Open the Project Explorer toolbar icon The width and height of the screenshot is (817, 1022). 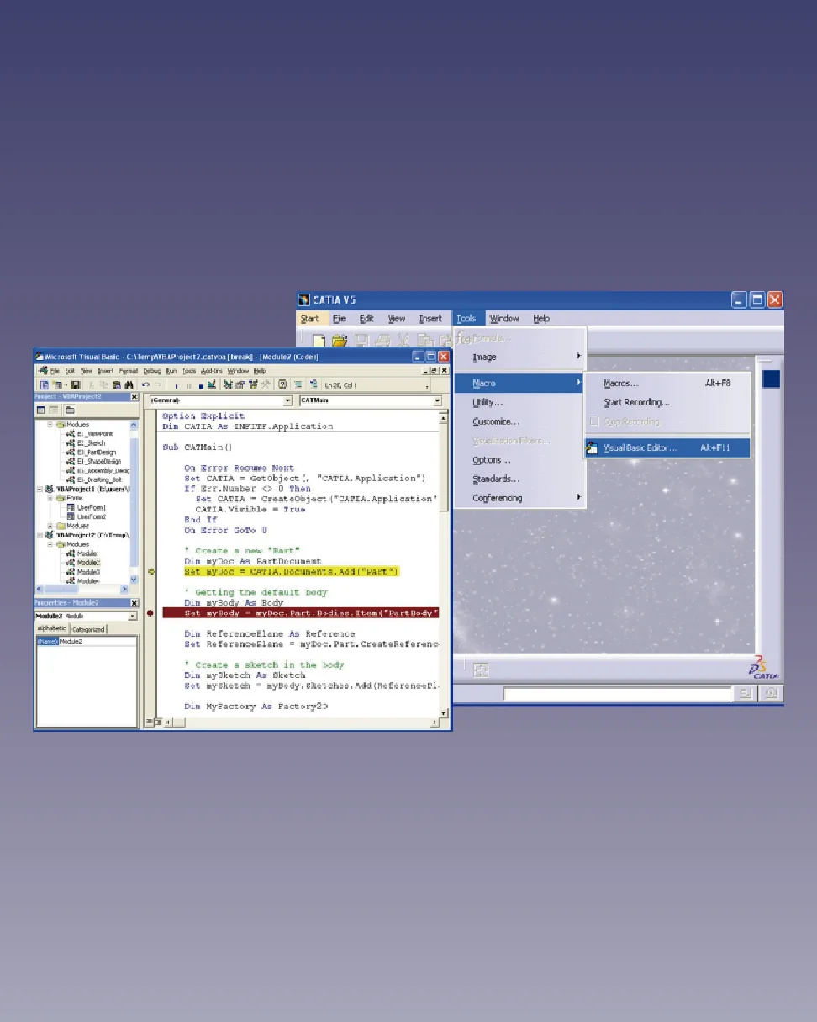point(228,384)
